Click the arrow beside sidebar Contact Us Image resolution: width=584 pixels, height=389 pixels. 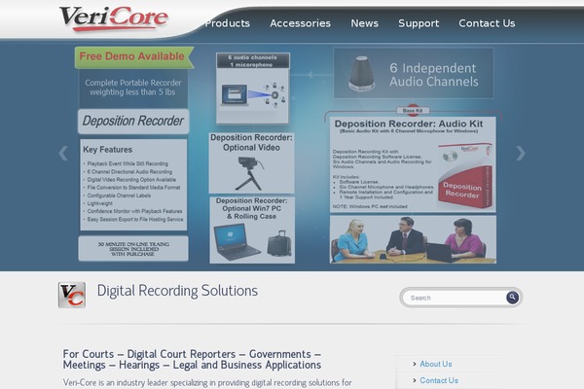tap(415, 380)
